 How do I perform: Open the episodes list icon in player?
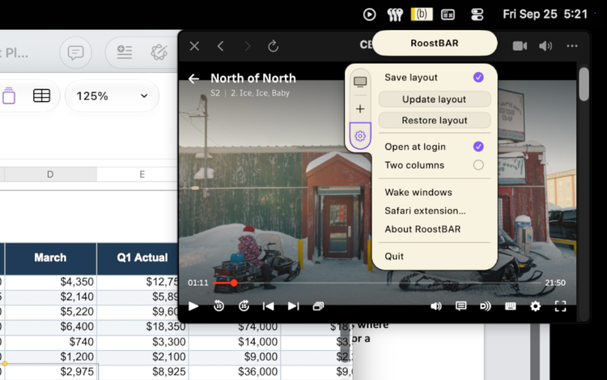point(318,306)
